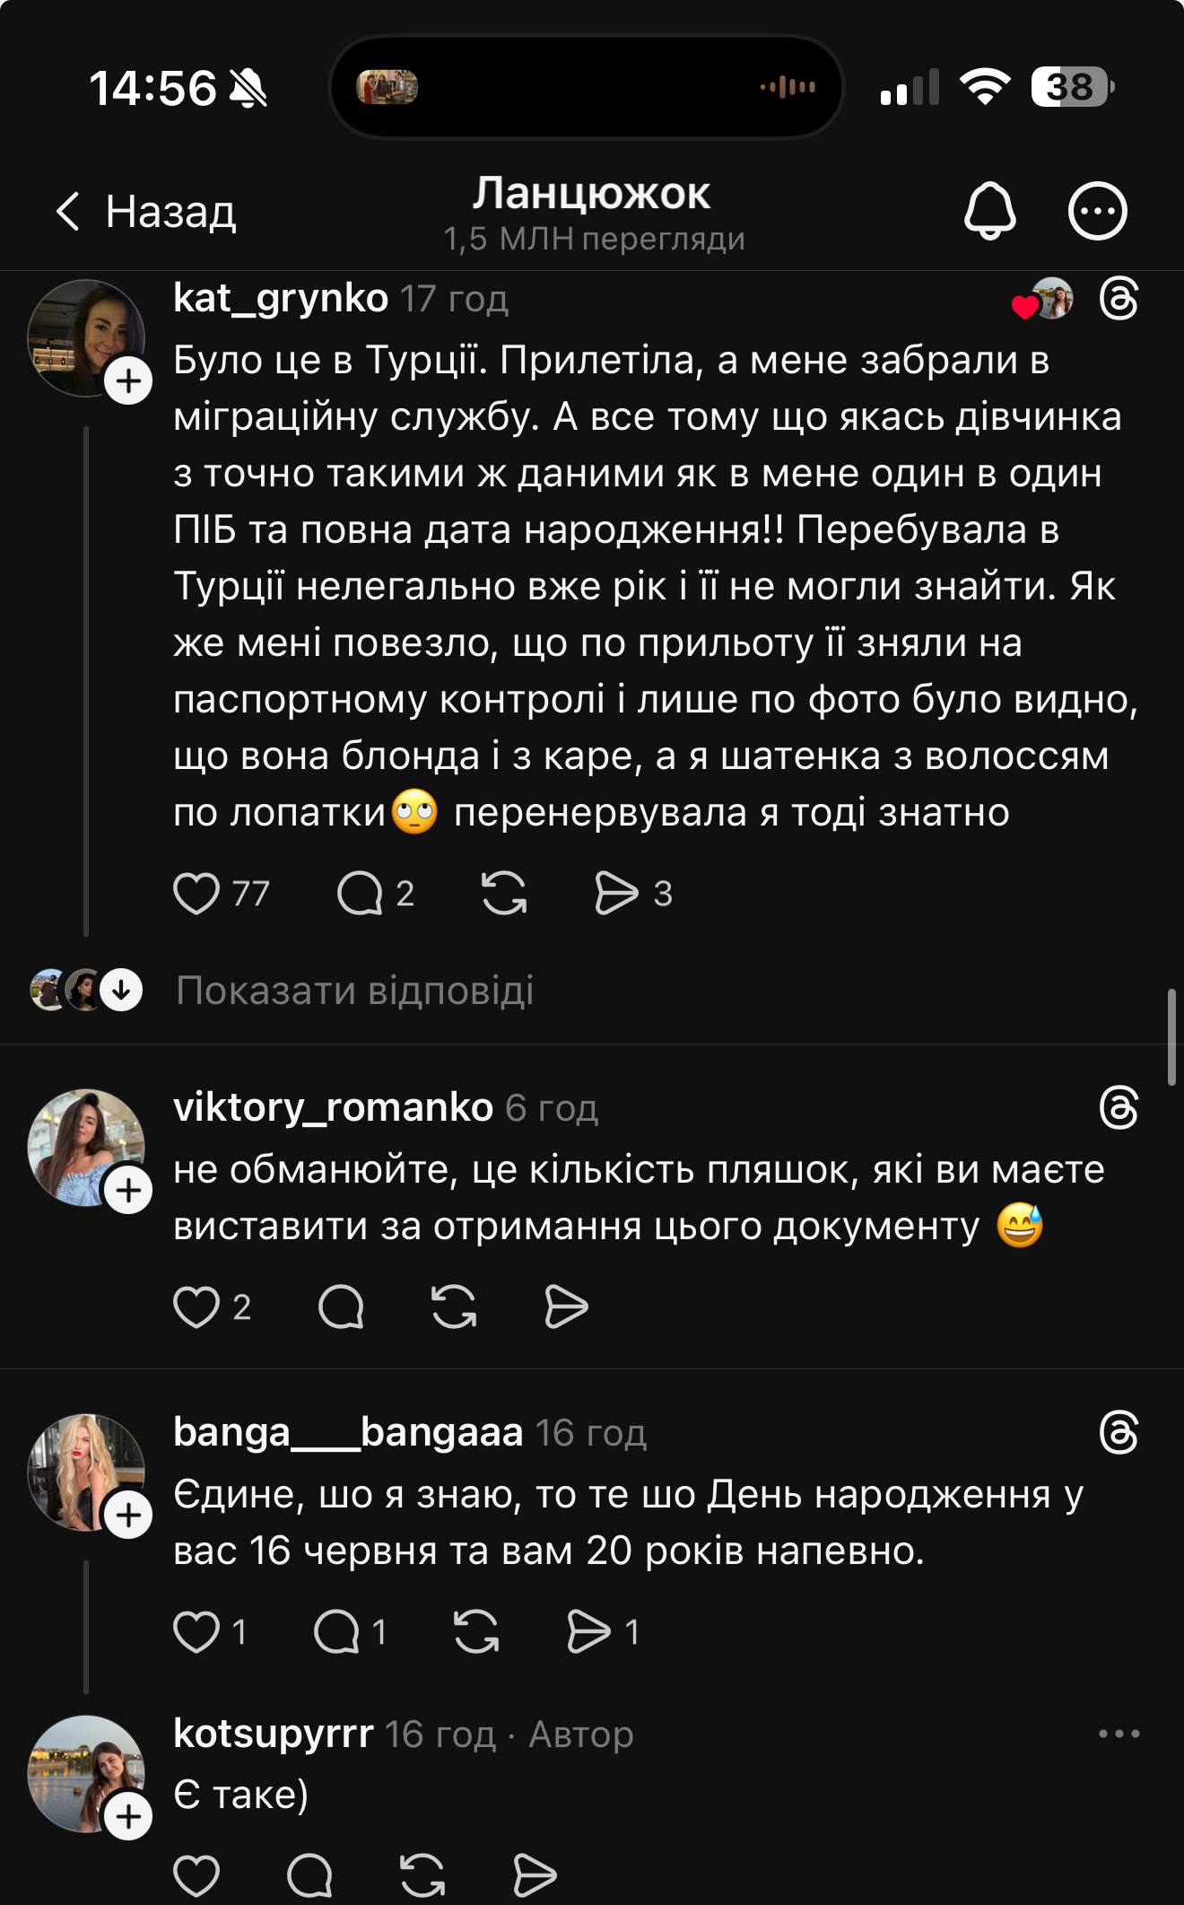The width and height of the screenshot is (1184, 1905).
Task: Repost viktory_romanko's comment
Action: click(x=454, y=1307)
